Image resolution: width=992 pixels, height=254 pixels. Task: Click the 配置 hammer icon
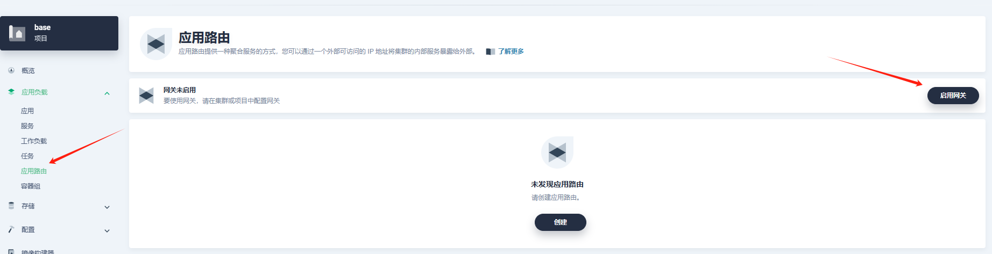[x=11, y=229]
